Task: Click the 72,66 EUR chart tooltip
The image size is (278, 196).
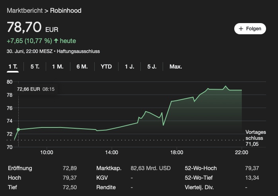Action: click(x=36, y=89)
